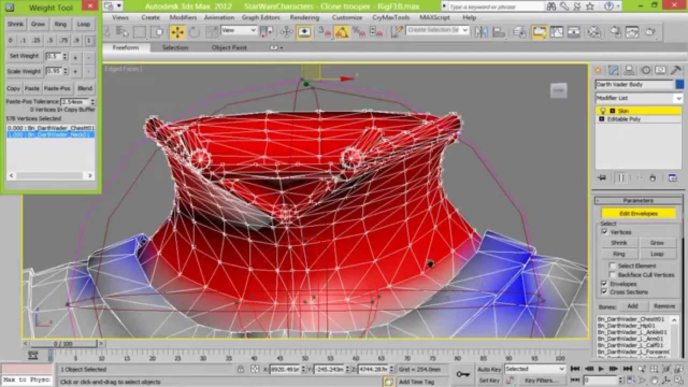Image resolution: width=688 pixels, height=387 pixels.
Task: Click the object color swatch
Action: click(x=680, y=84)
